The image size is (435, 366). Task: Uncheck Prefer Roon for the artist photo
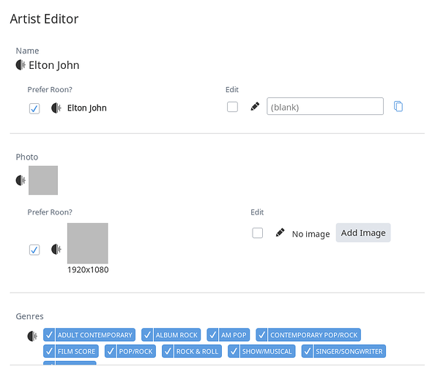[x=34, y=250]
